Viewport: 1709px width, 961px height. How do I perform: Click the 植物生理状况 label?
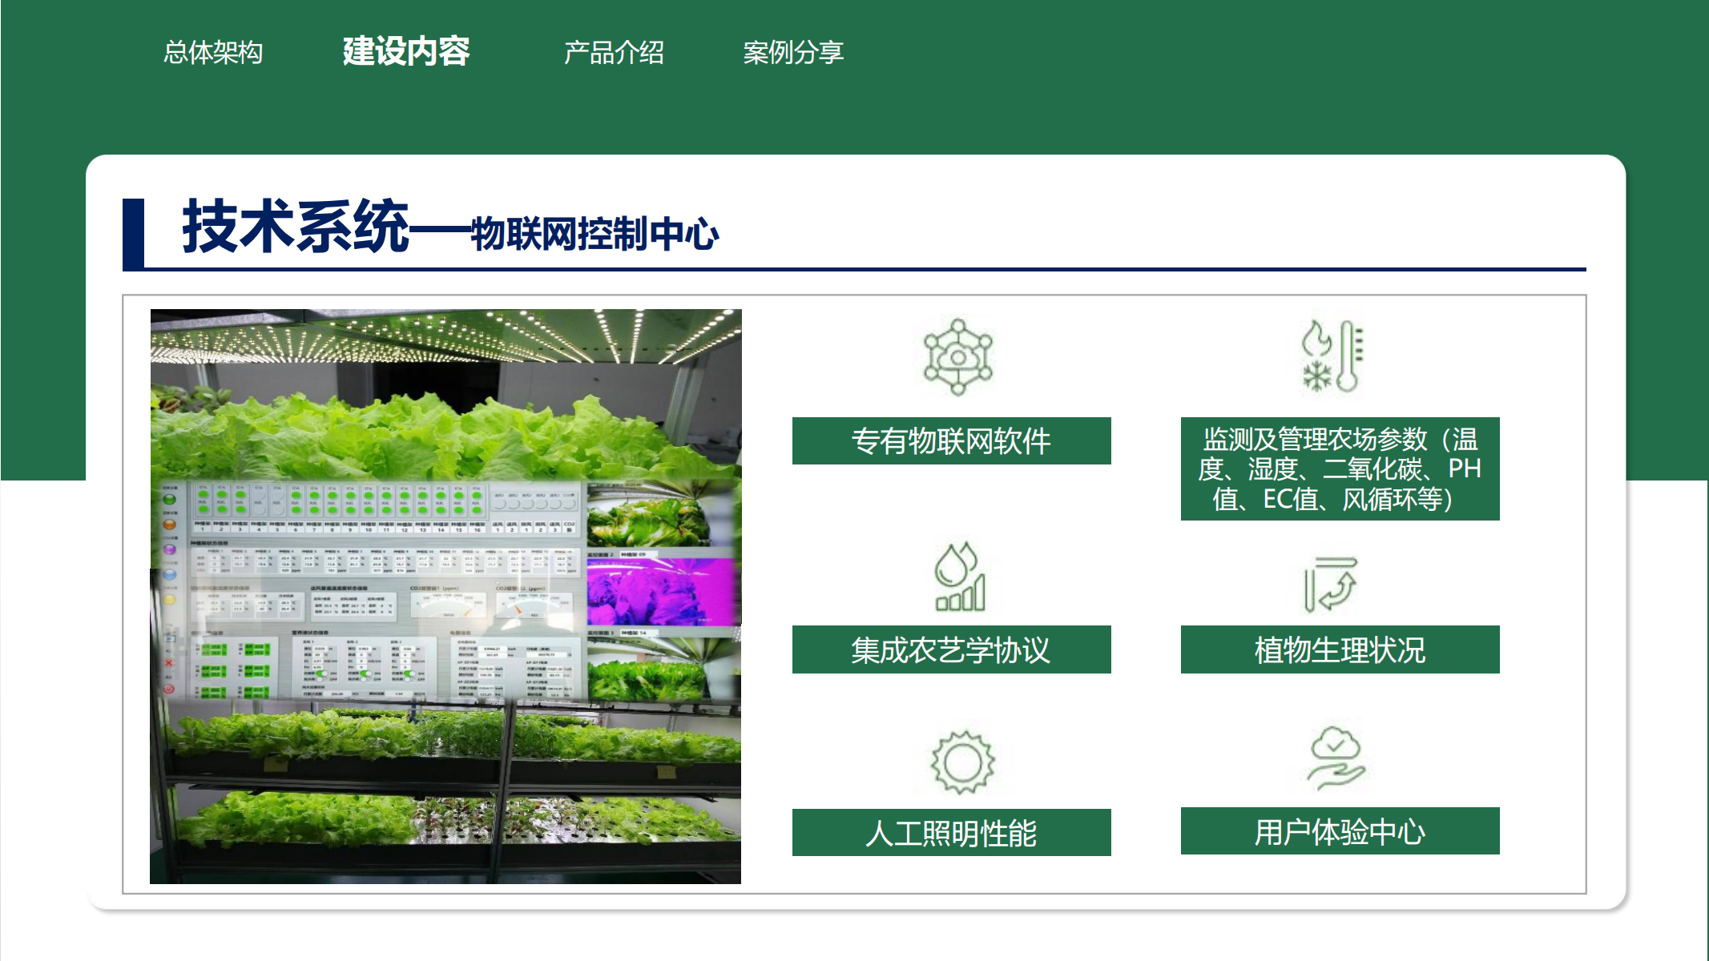(x=1340, y=649)
